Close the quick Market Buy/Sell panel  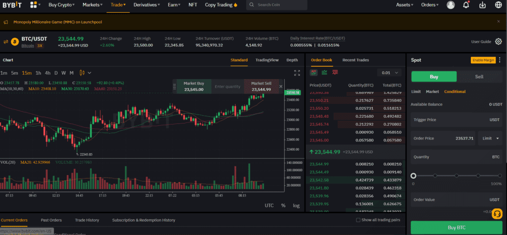pos(281,86)
